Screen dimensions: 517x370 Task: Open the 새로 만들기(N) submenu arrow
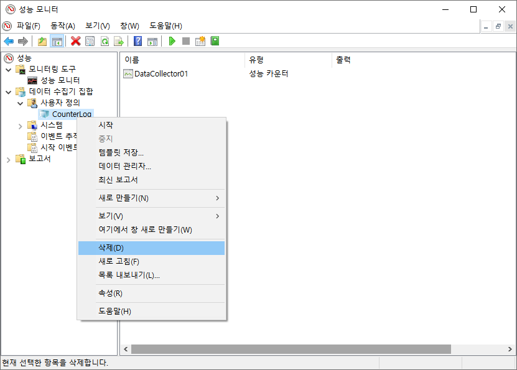click(217, 198)
